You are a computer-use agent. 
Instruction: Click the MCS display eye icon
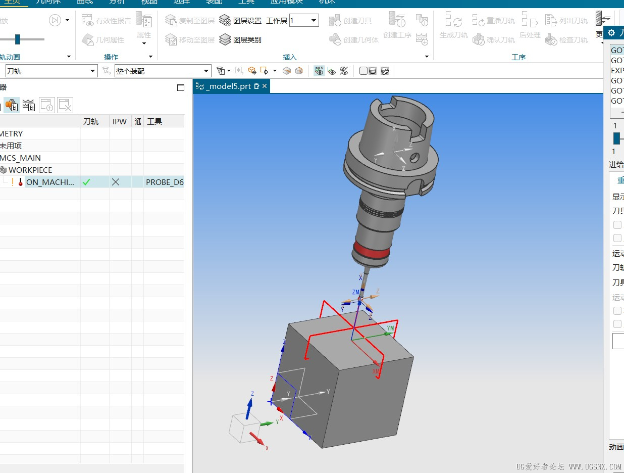(x=319, y=71)
